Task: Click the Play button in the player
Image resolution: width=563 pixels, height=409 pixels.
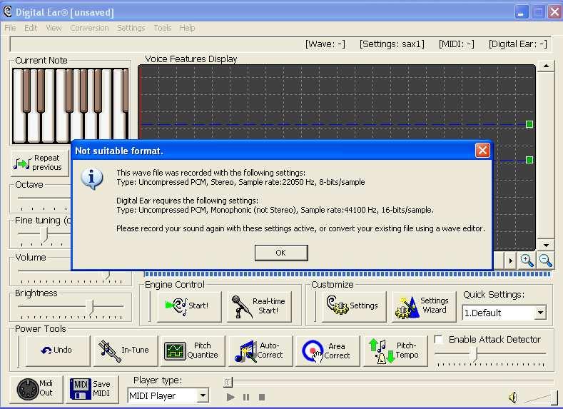Action: (230, 397)
